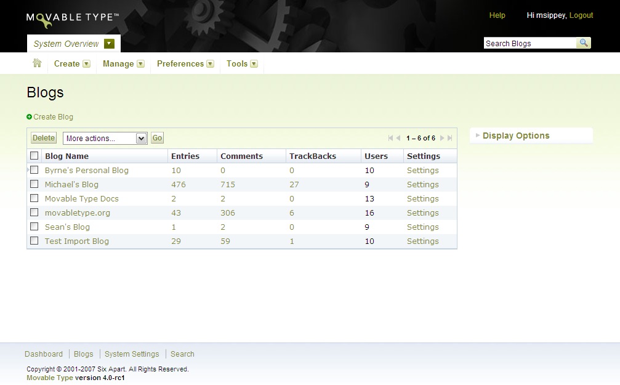This screenshot has height=385, width=620.
Task: Open Test Import Blog link
Action: click(x=77, y=241)
